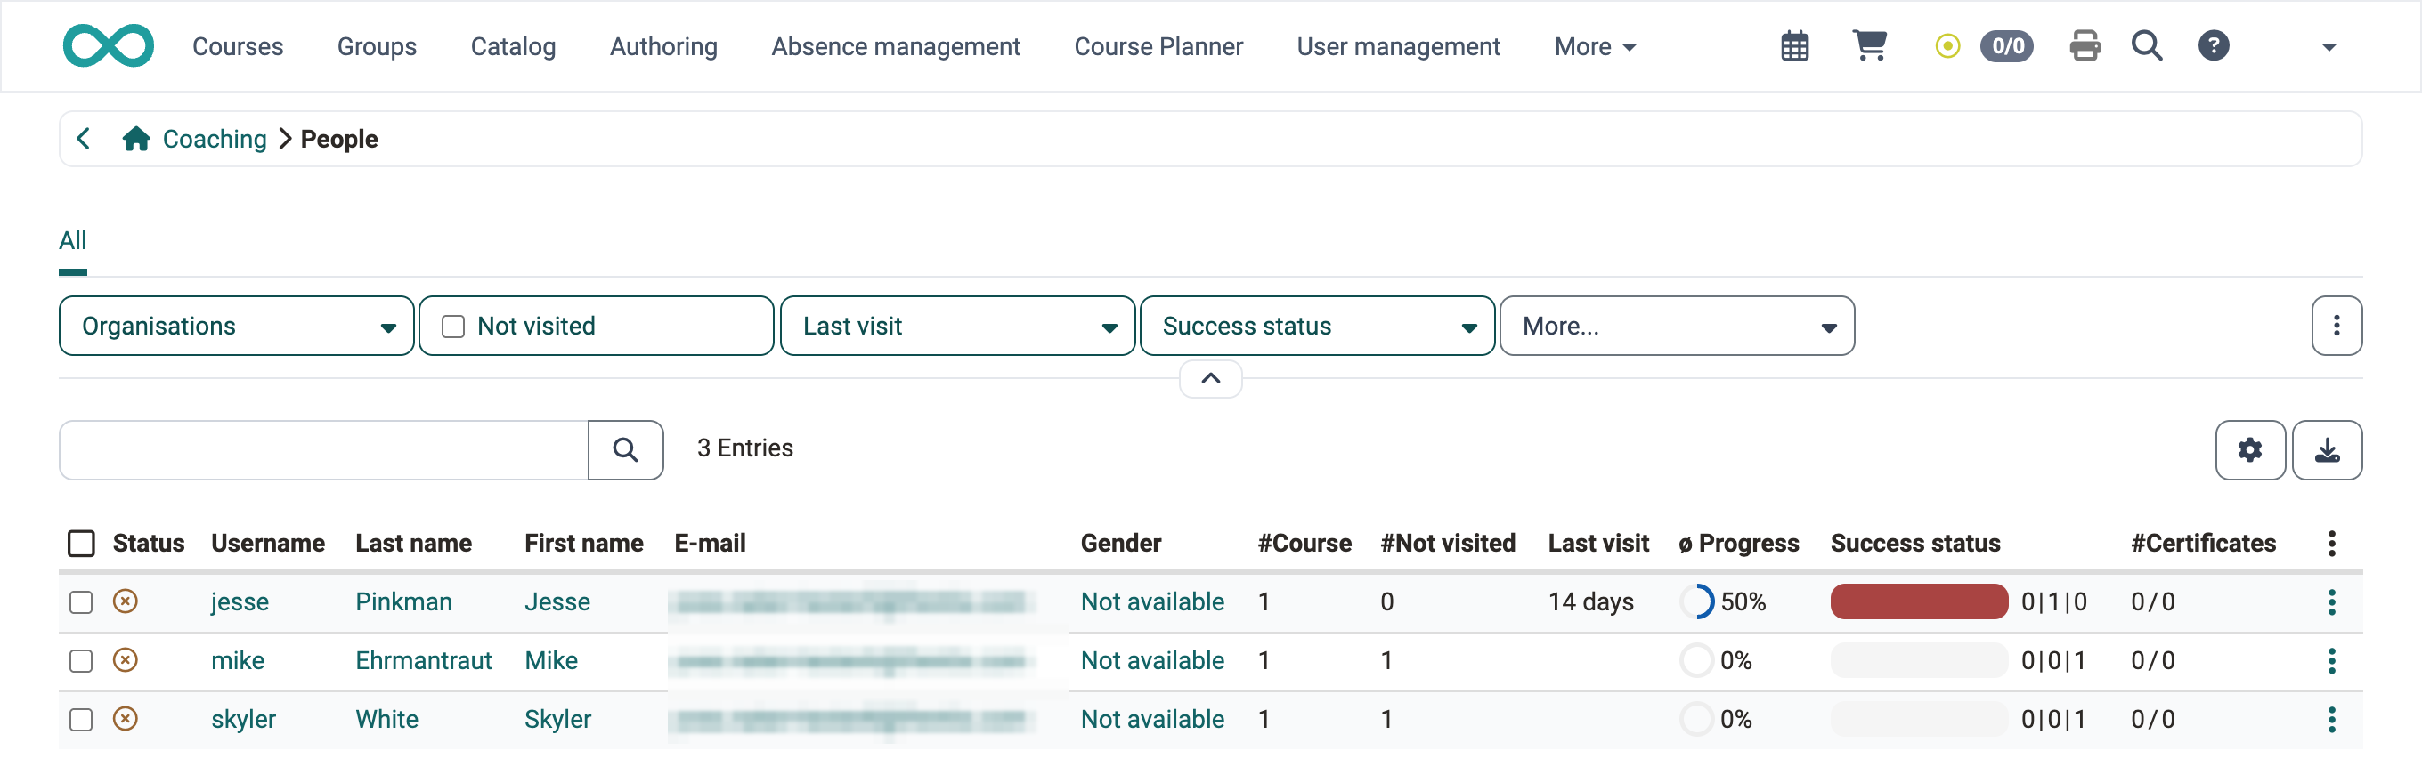Open the user profile dropdown arrow

(2329, 47)
